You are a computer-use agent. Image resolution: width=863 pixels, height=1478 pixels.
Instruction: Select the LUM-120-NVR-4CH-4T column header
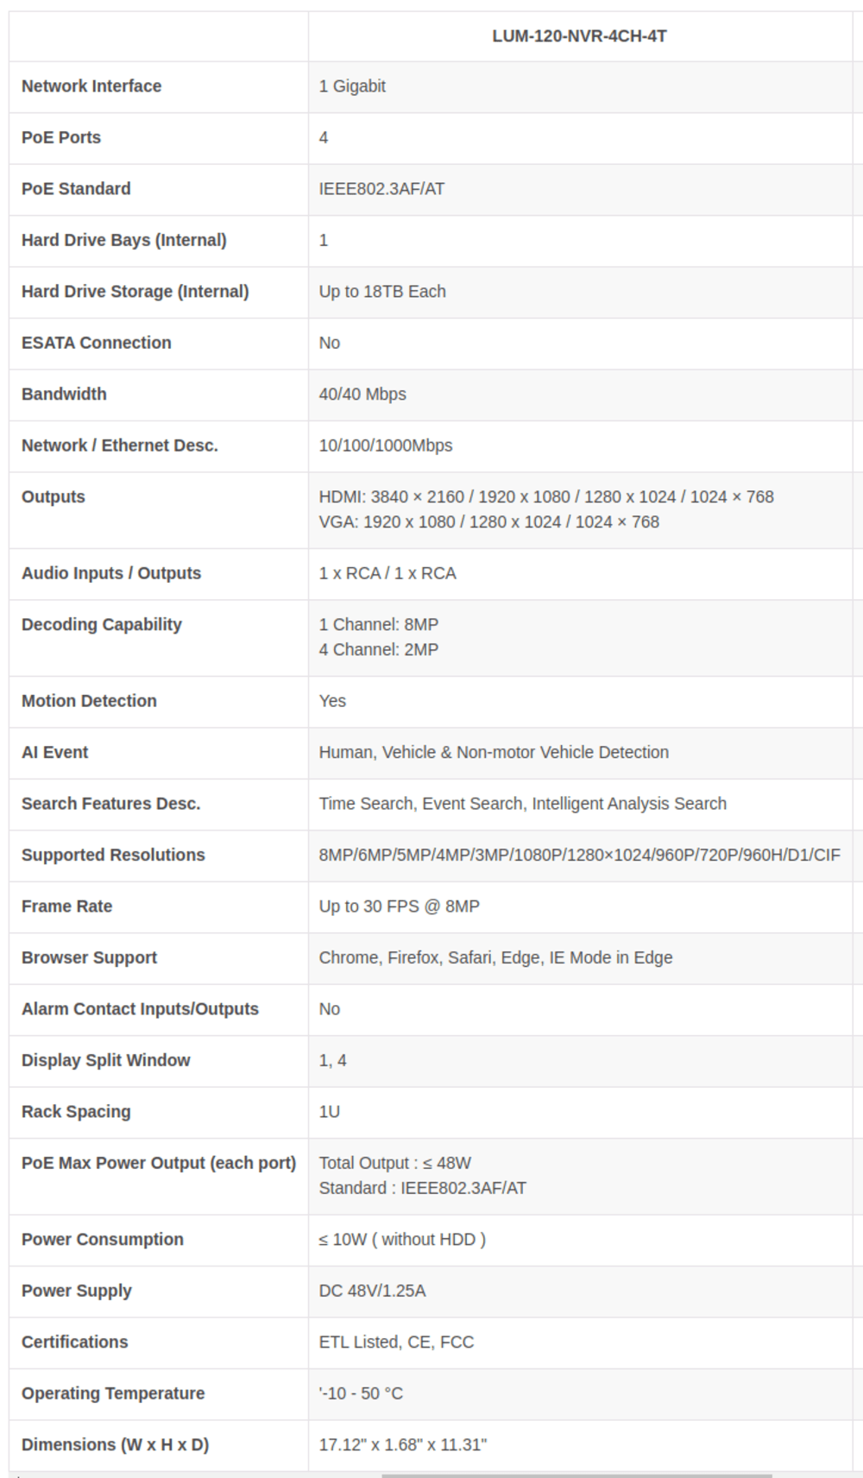pos(579,36)
